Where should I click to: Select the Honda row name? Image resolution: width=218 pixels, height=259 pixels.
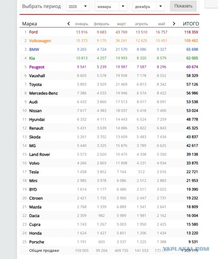coord(35,233)
